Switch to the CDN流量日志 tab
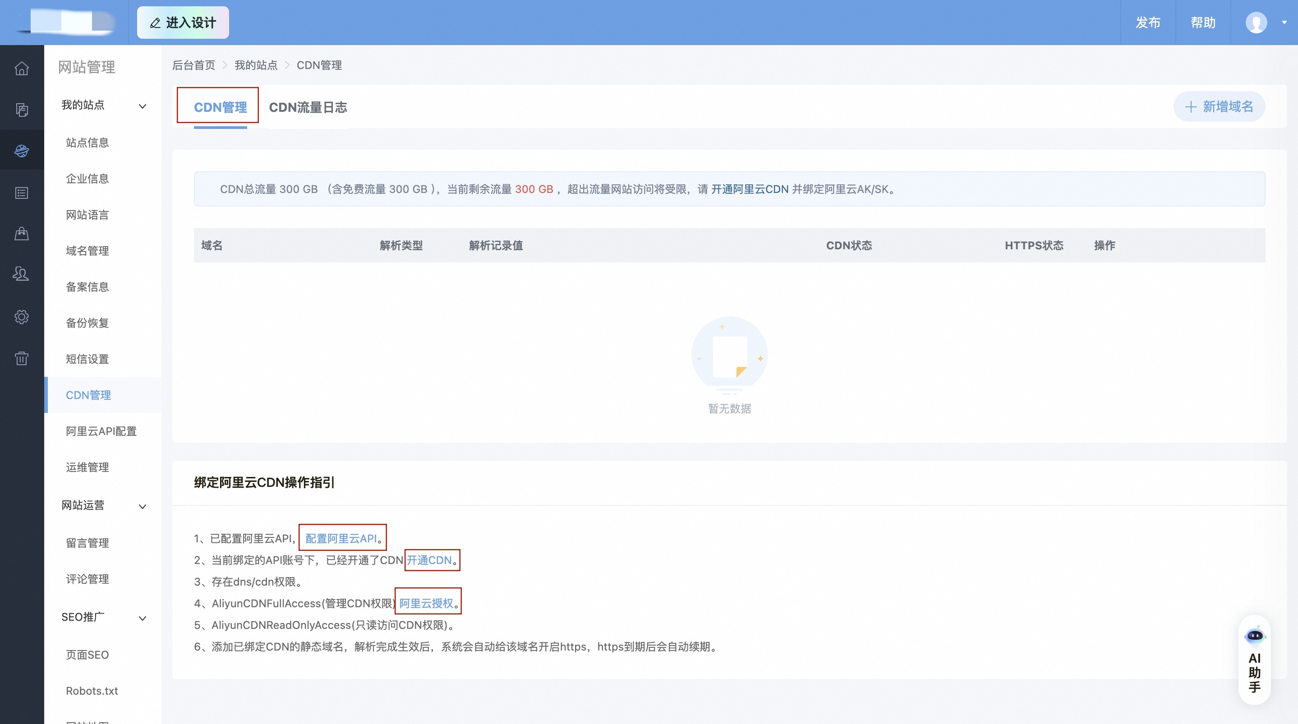The width and height of the screenshot is (1298, 724). (308, 107)
